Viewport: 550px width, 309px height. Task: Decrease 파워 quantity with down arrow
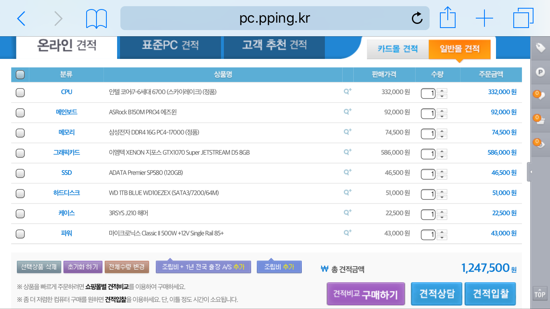[442, 237]
